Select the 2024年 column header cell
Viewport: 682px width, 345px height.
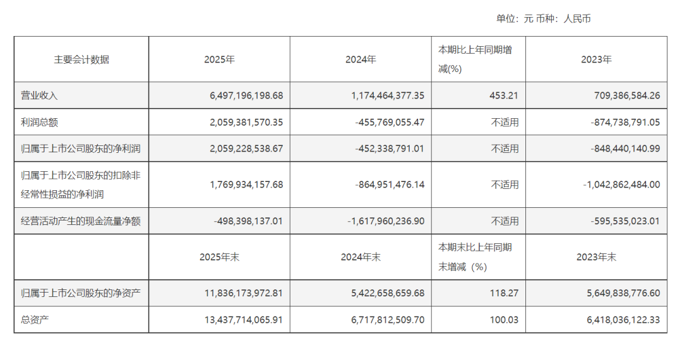[x=361, y=59]
